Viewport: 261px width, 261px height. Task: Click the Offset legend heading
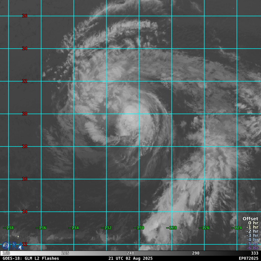250,219
